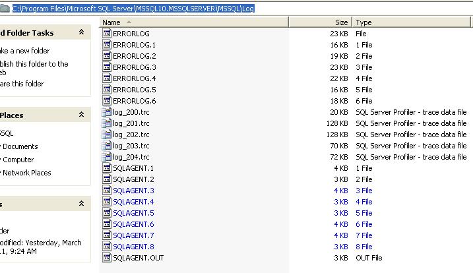The height and width of the screenshot is (273, 473).
Task: Collapse the Details panel chevron
Action: tap(81, 204)
